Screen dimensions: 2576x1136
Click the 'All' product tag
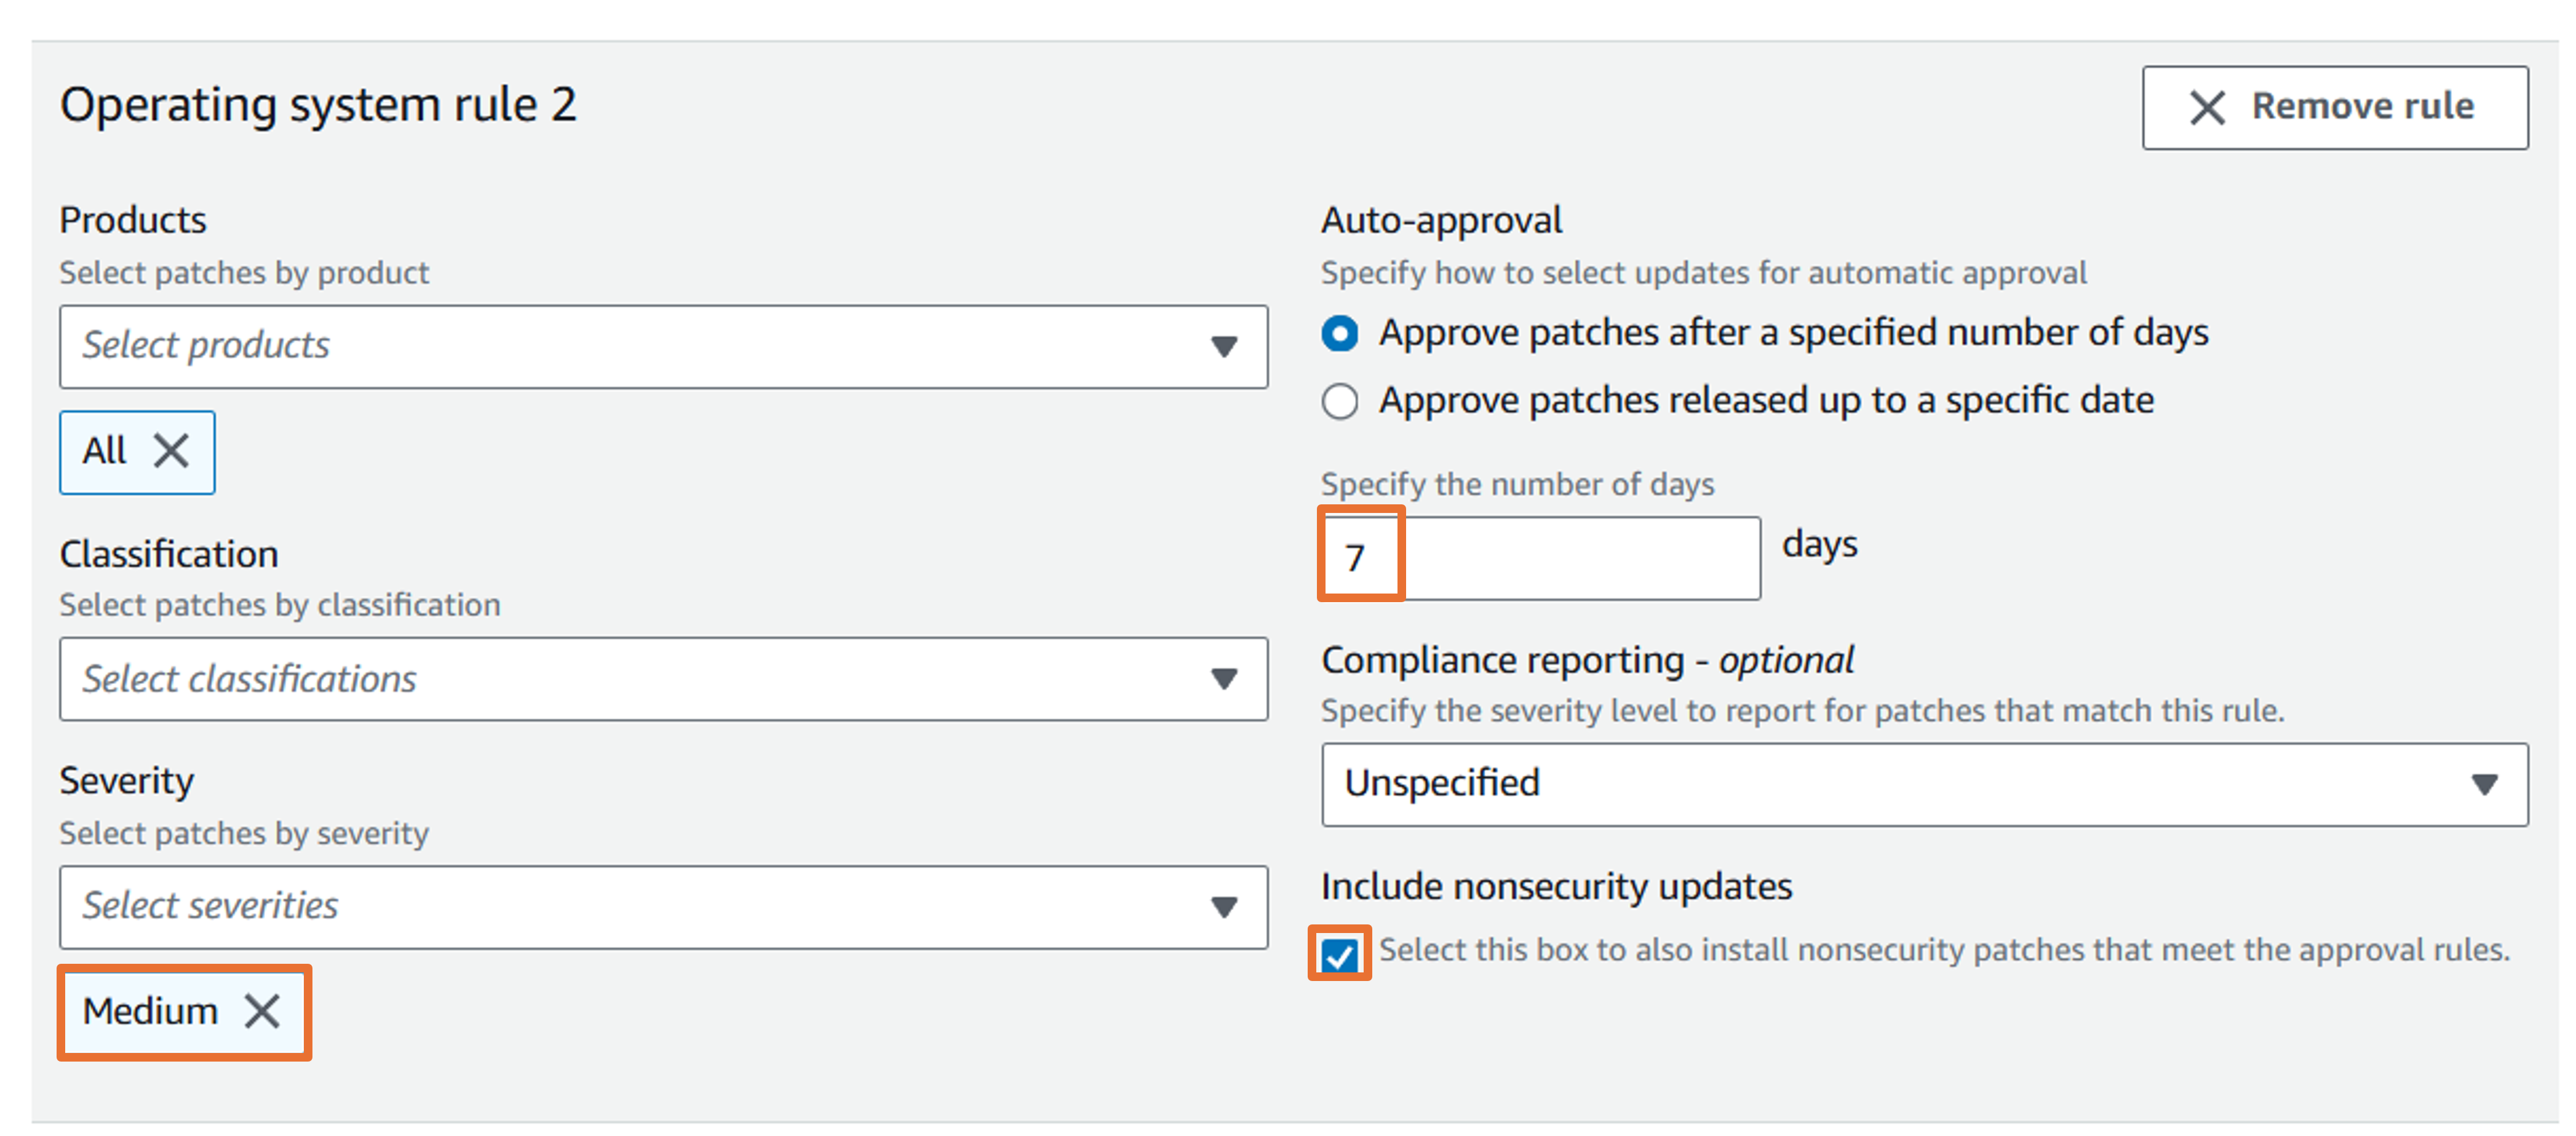pyautogui.click(x=105, y=451)
